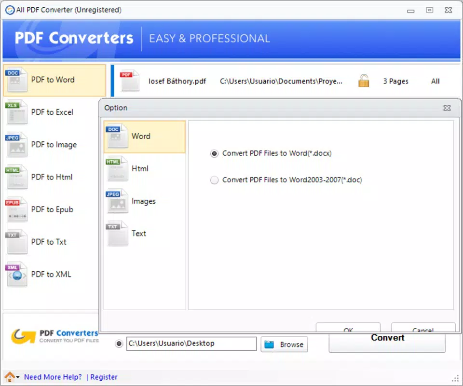The width and height of the screenshot is (463, 386).
Task: Click the blue folder icon on Browse
Action: click(269, 345)
